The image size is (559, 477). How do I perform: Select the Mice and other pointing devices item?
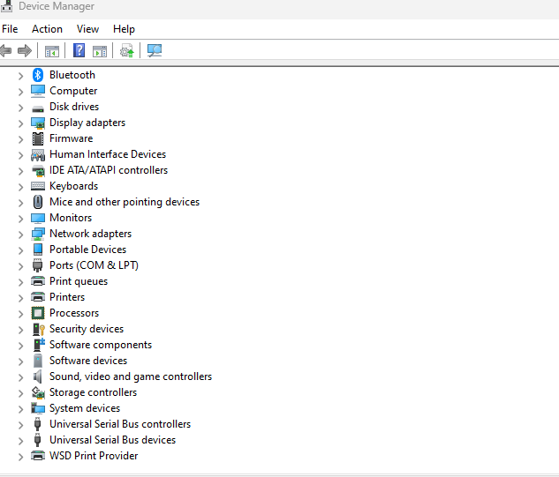click(124, 202)
